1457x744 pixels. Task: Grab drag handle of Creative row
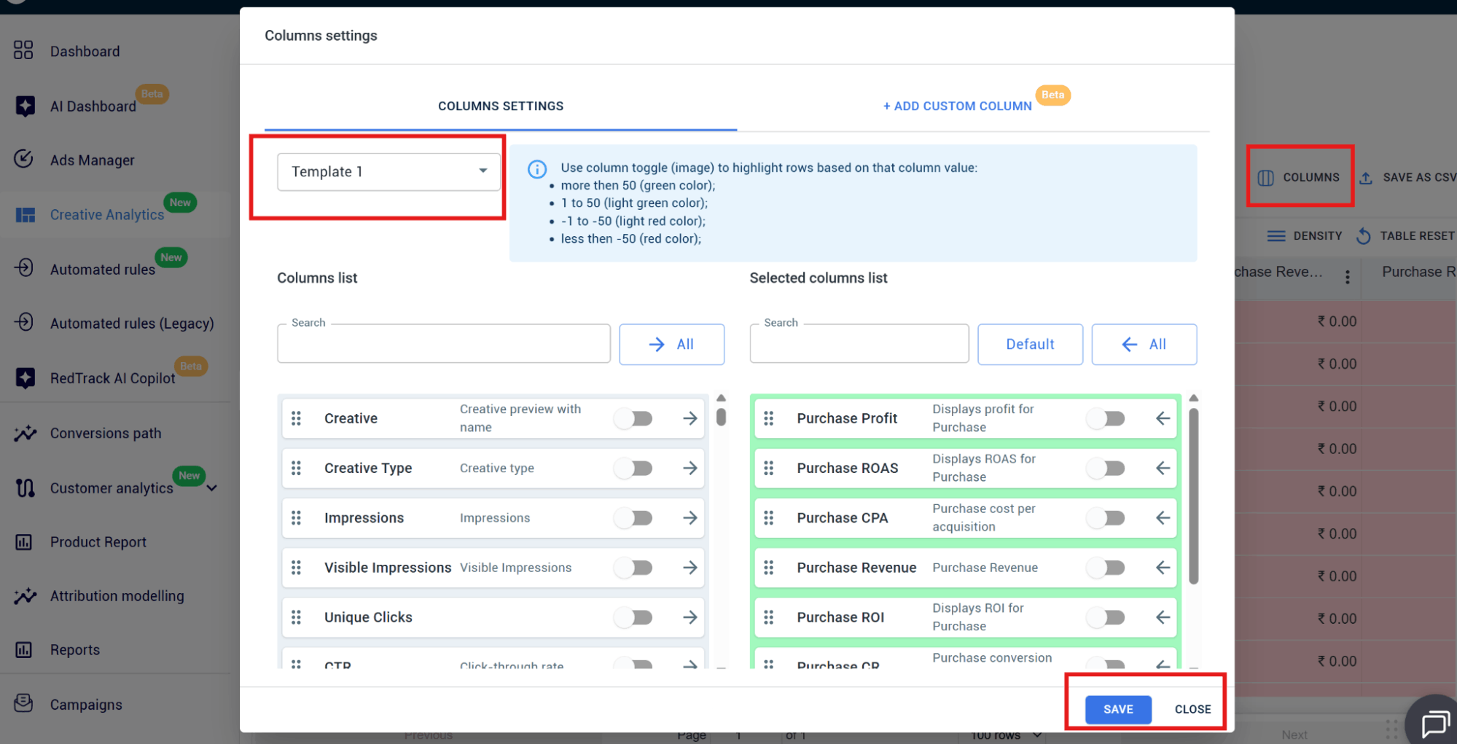click(x=296, y=418)
